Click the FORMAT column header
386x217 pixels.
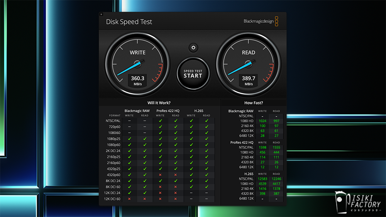pyautogui.click(x=115, y=116)
